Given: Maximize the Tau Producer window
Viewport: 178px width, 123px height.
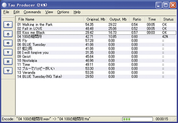Looking at the screenshot, I should click(166, 5).
